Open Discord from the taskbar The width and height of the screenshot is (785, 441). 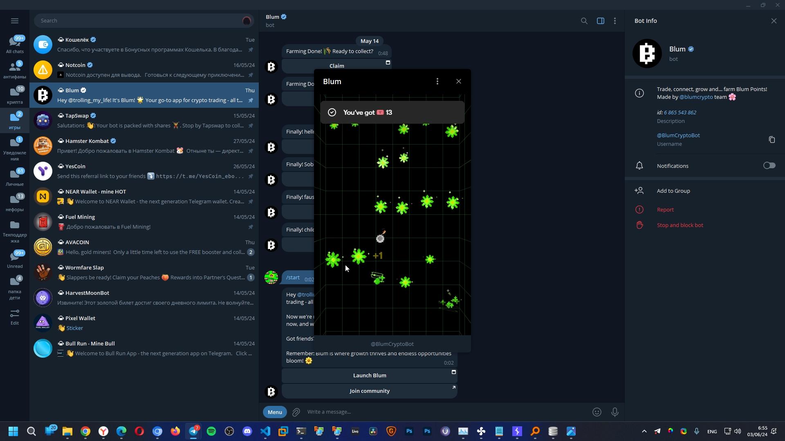click(x=247, y=431)
